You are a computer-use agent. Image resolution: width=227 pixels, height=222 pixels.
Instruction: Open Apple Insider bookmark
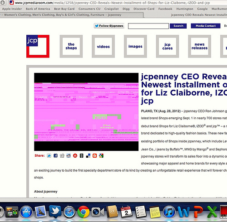12,9
